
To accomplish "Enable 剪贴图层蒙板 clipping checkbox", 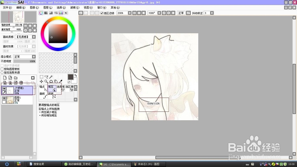I will click(x=2, y=69).
